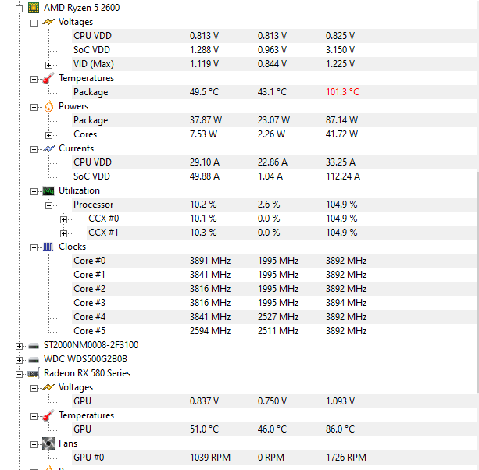Expand the WDC WDS500G2B0B drive node
This screenshot has width=479, height=470.
[19, 360]
